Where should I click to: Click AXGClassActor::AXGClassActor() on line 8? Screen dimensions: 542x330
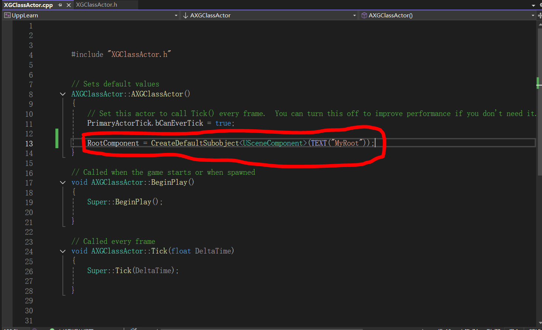click(x=131, y=94)
